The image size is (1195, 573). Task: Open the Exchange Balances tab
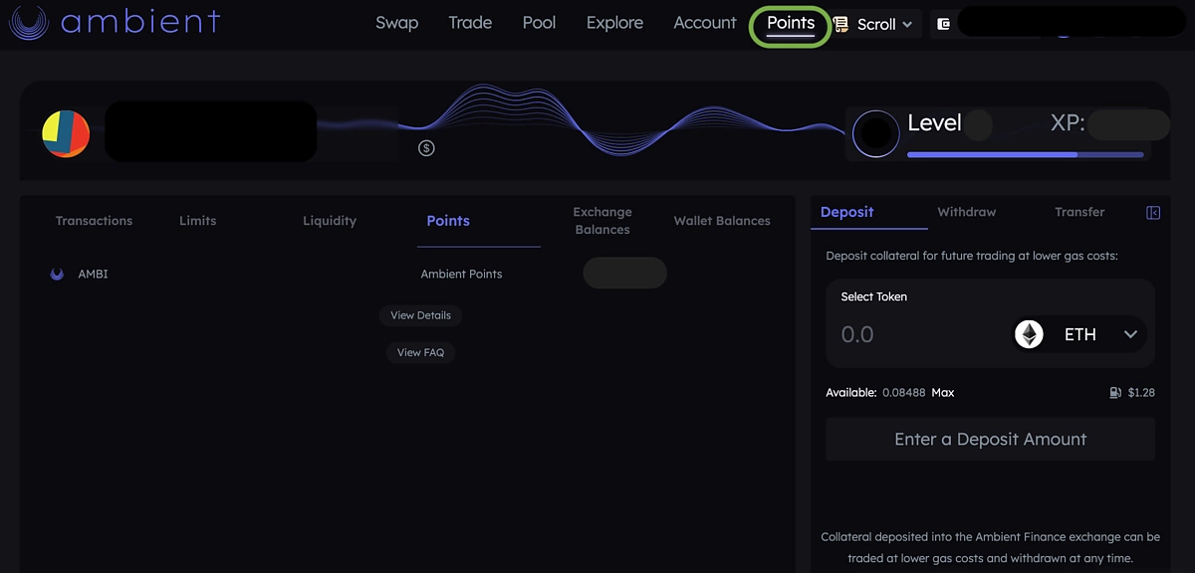(602, 221)
